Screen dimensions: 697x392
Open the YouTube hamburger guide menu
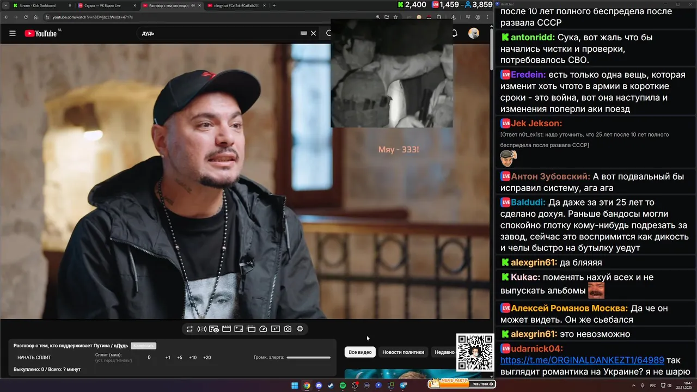(x=12, y=33)
